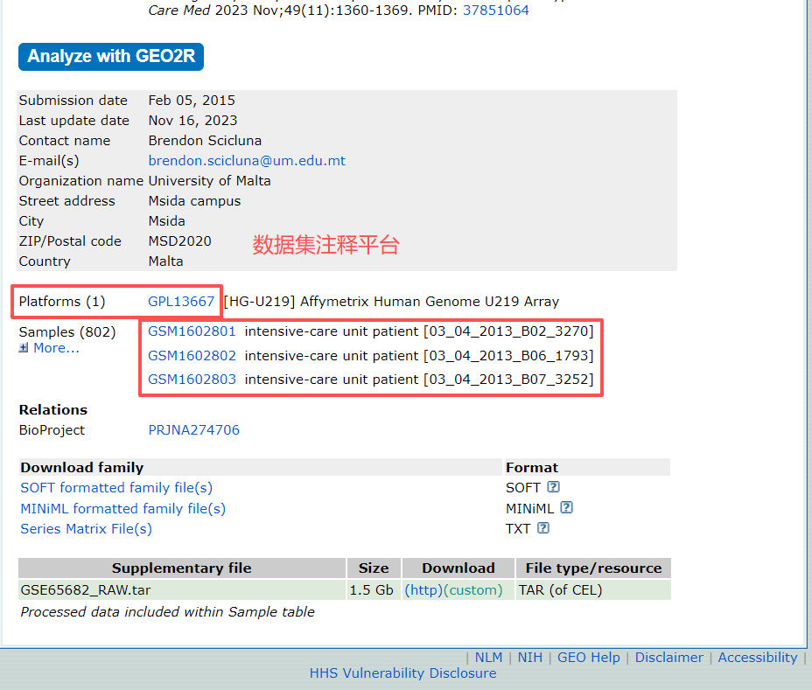
Task: Select the Platforms (1) label
Action: 62,302
